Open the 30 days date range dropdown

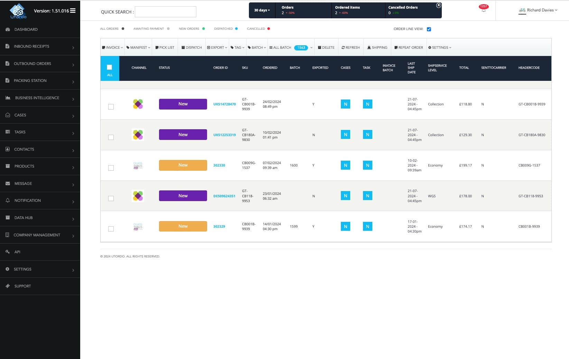pos(261,10)
